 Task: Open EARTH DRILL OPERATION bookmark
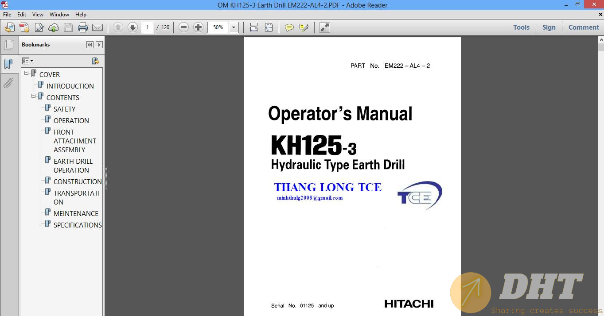[x=73, y=166]
